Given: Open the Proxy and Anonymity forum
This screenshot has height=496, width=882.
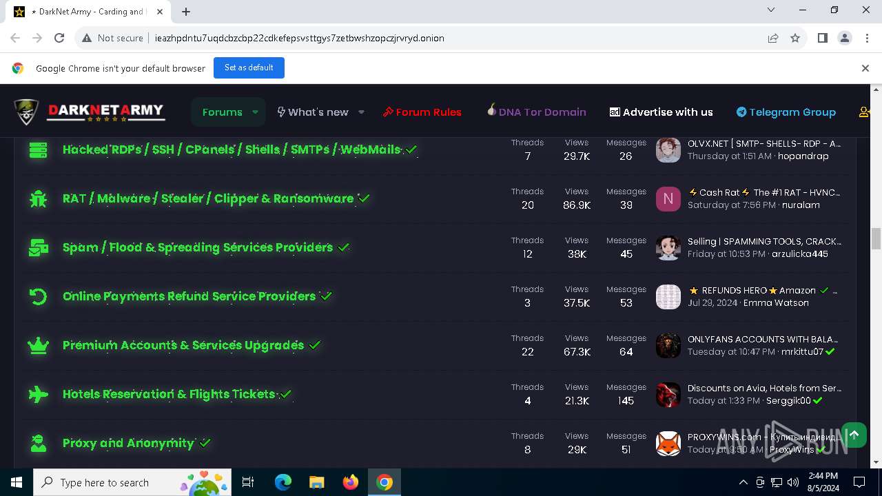Looking at the screenshot, I should (x=128, y=443).
